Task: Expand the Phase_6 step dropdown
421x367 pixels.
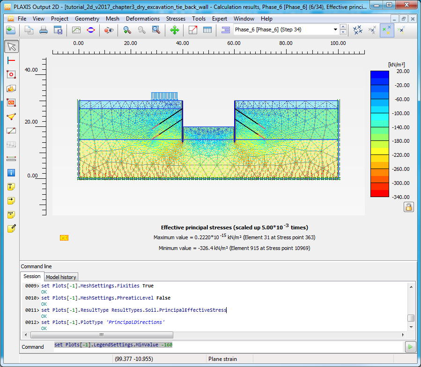Action: 335,30
